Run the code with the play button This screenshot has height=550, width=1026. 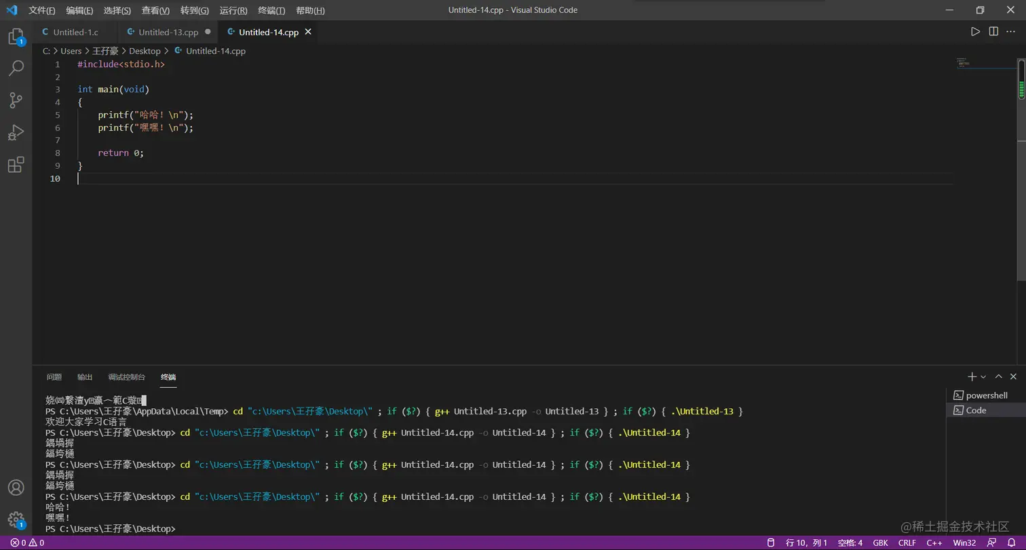(975, 32)
